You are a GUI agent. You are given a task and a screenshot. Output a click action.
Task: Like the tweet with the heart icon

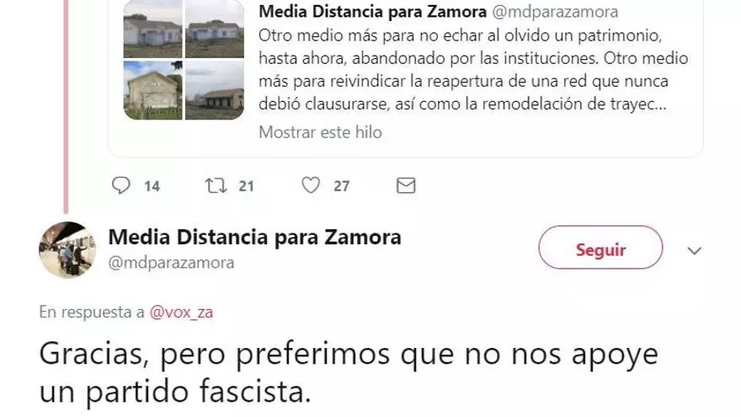tap(311, 185)
